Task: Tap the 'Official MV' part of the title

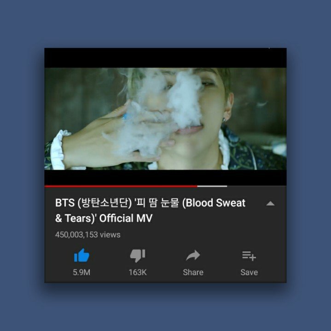Action: point(126,218)
